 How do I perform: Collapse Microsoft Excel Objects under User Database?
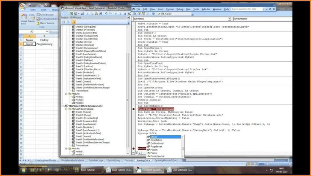pyautogui.click(x=66, y=109)
